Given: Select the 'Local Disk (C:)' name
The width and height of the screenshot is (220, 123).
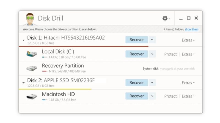Looking at the screenshot, I should click(x=58, y=52).
